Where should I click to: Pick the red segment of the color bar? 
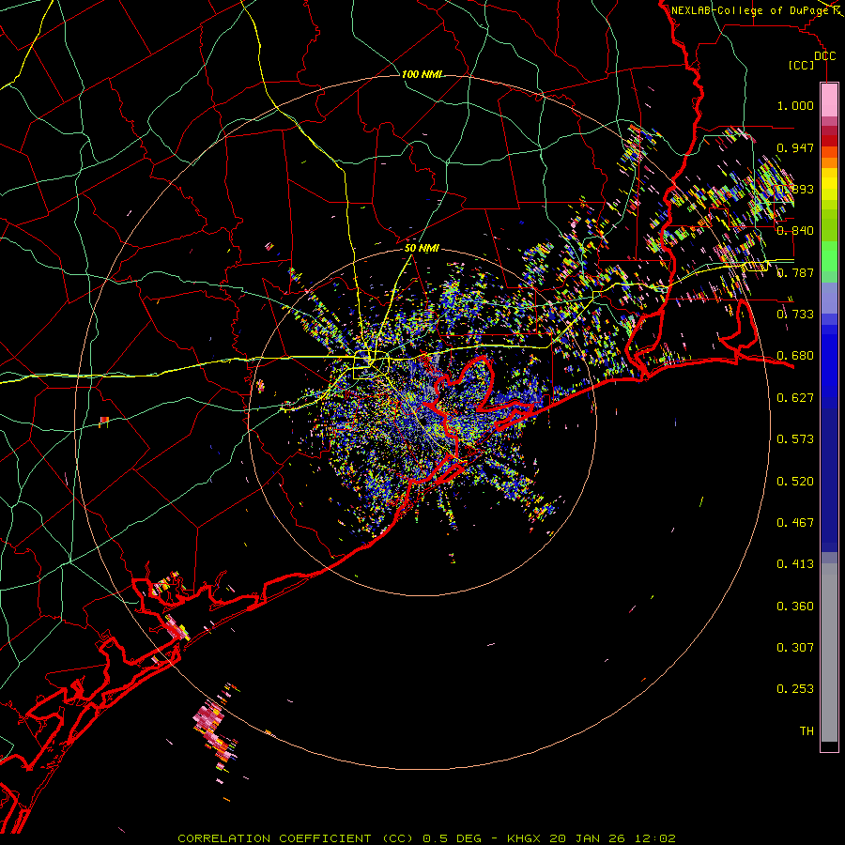tap(829, 141)
